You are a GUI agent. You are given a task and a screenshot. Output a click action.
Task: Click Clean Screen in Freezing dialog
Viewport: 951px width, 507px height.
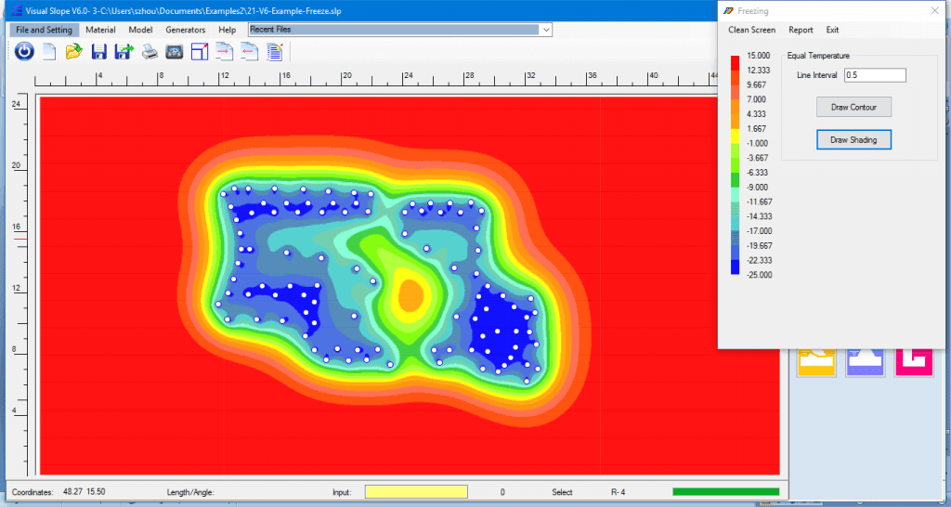(x=751, y=30)
